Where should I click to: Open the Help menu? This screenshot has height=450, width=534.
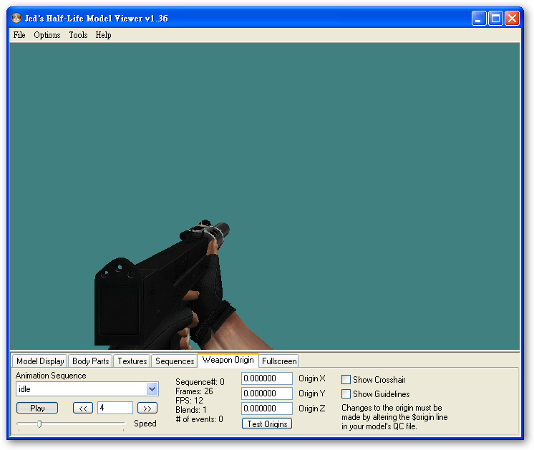click(103, 35)
